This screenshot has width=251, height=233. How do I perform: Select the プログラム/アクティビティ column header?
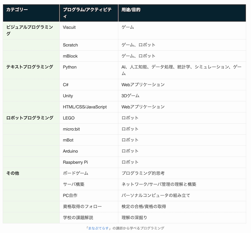click(x=89, y=13)
